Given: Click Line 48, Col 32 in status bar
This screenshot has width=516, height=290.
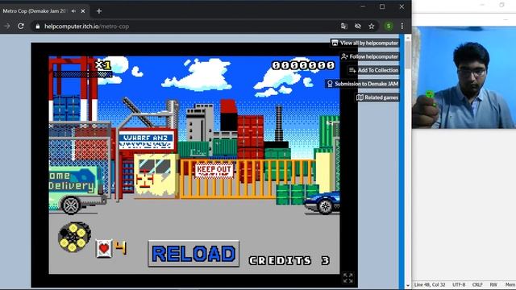Looking at the screenshot, I should [430, 284].
